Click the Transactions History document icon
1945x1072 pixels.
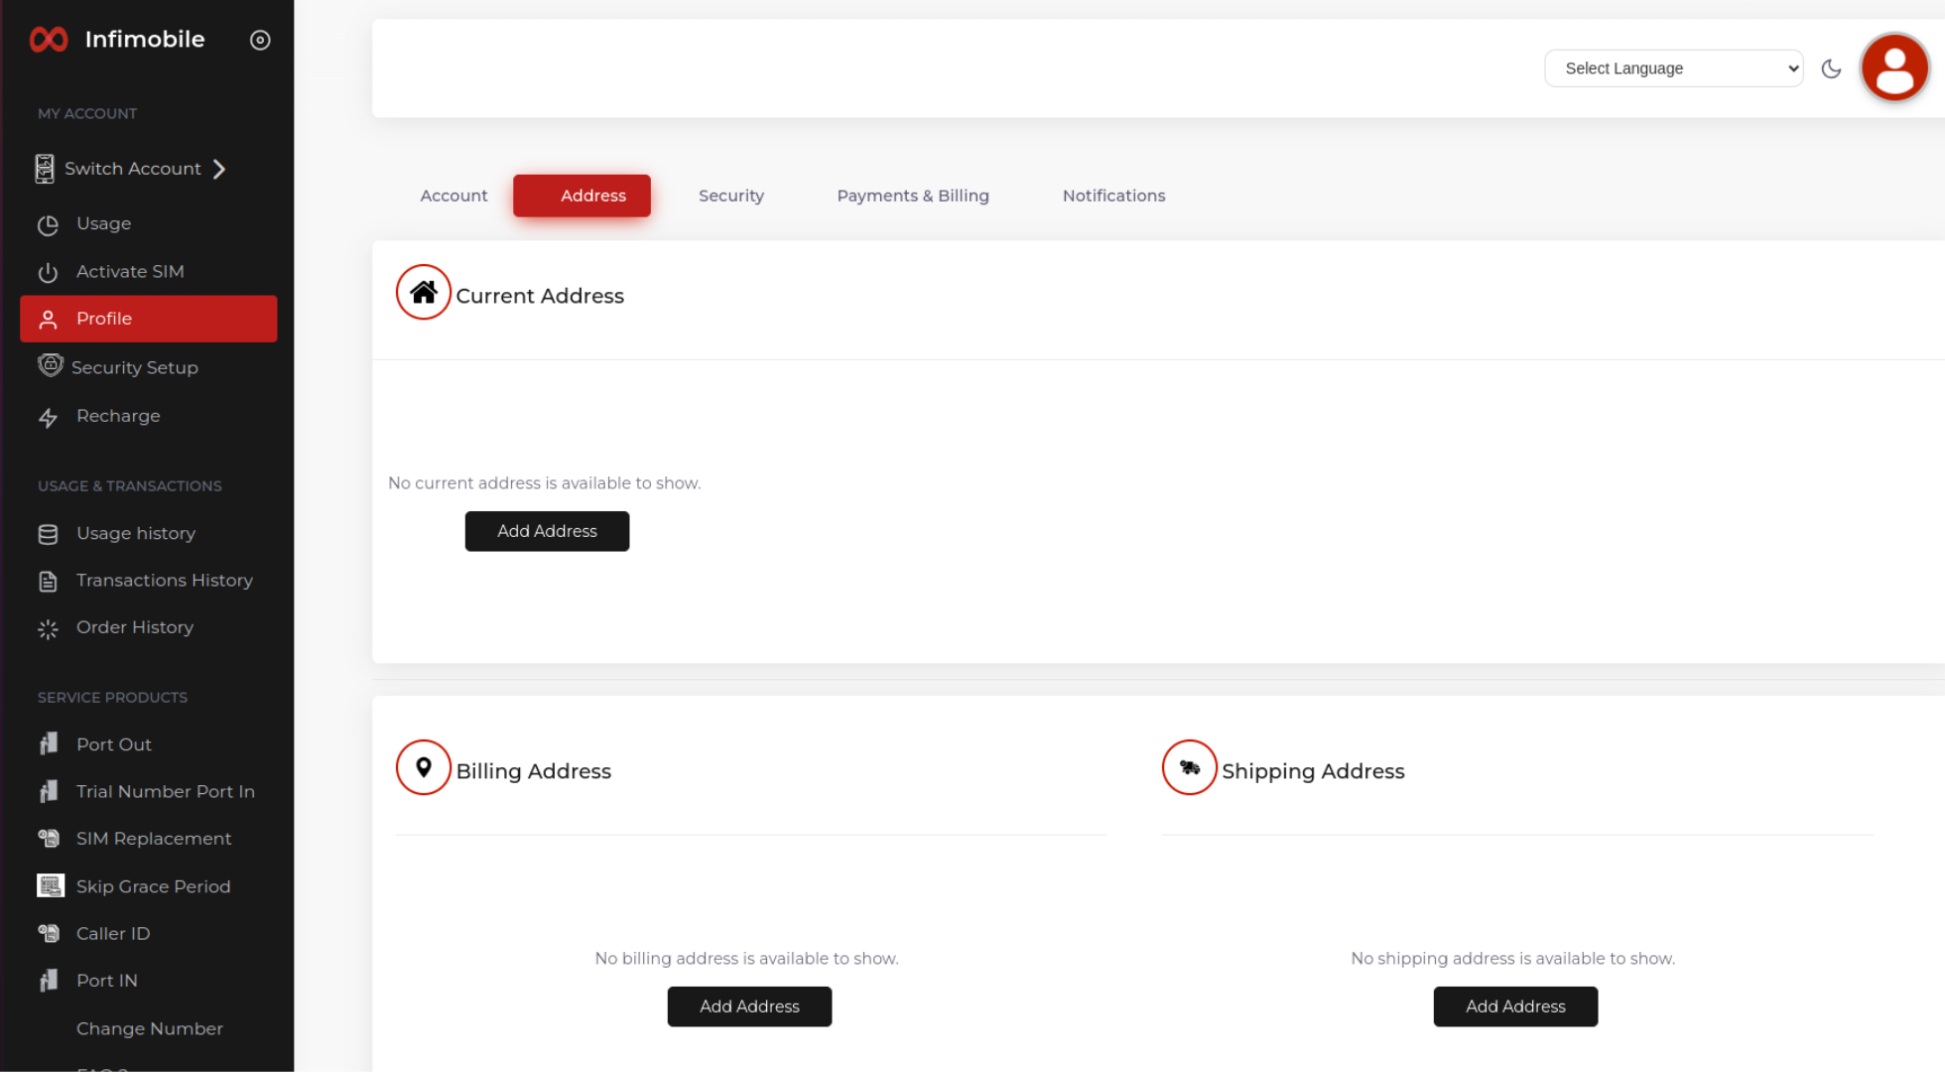tap(48, 582)
